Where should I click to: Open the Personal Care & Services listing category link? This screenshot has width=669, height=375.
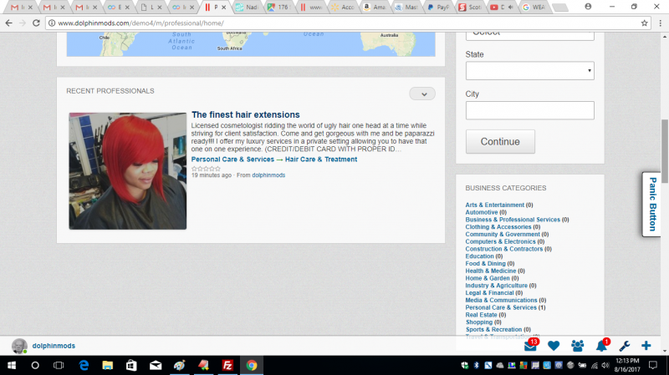pos(232,160)
